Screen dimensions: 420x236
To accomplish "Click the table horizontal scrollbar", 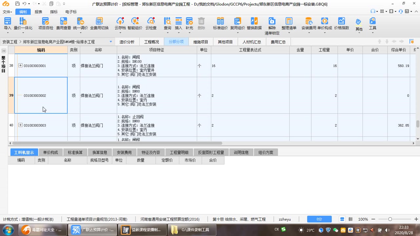I will (x=117, y=143).
